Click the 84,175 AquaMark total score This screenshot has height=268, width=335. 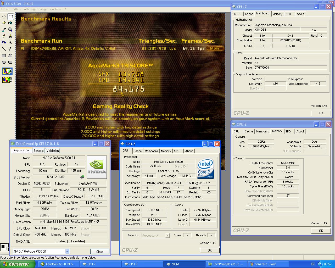[x=129, y=89]
